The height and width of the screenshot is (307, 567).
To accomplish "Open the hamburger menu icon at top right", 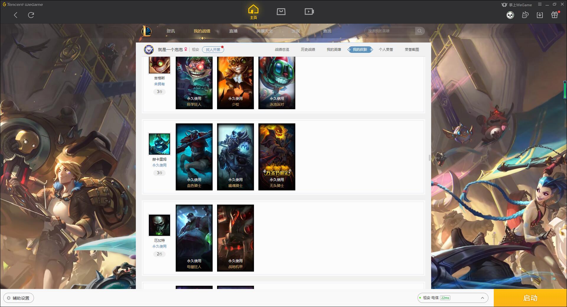I will coord(540,4).
